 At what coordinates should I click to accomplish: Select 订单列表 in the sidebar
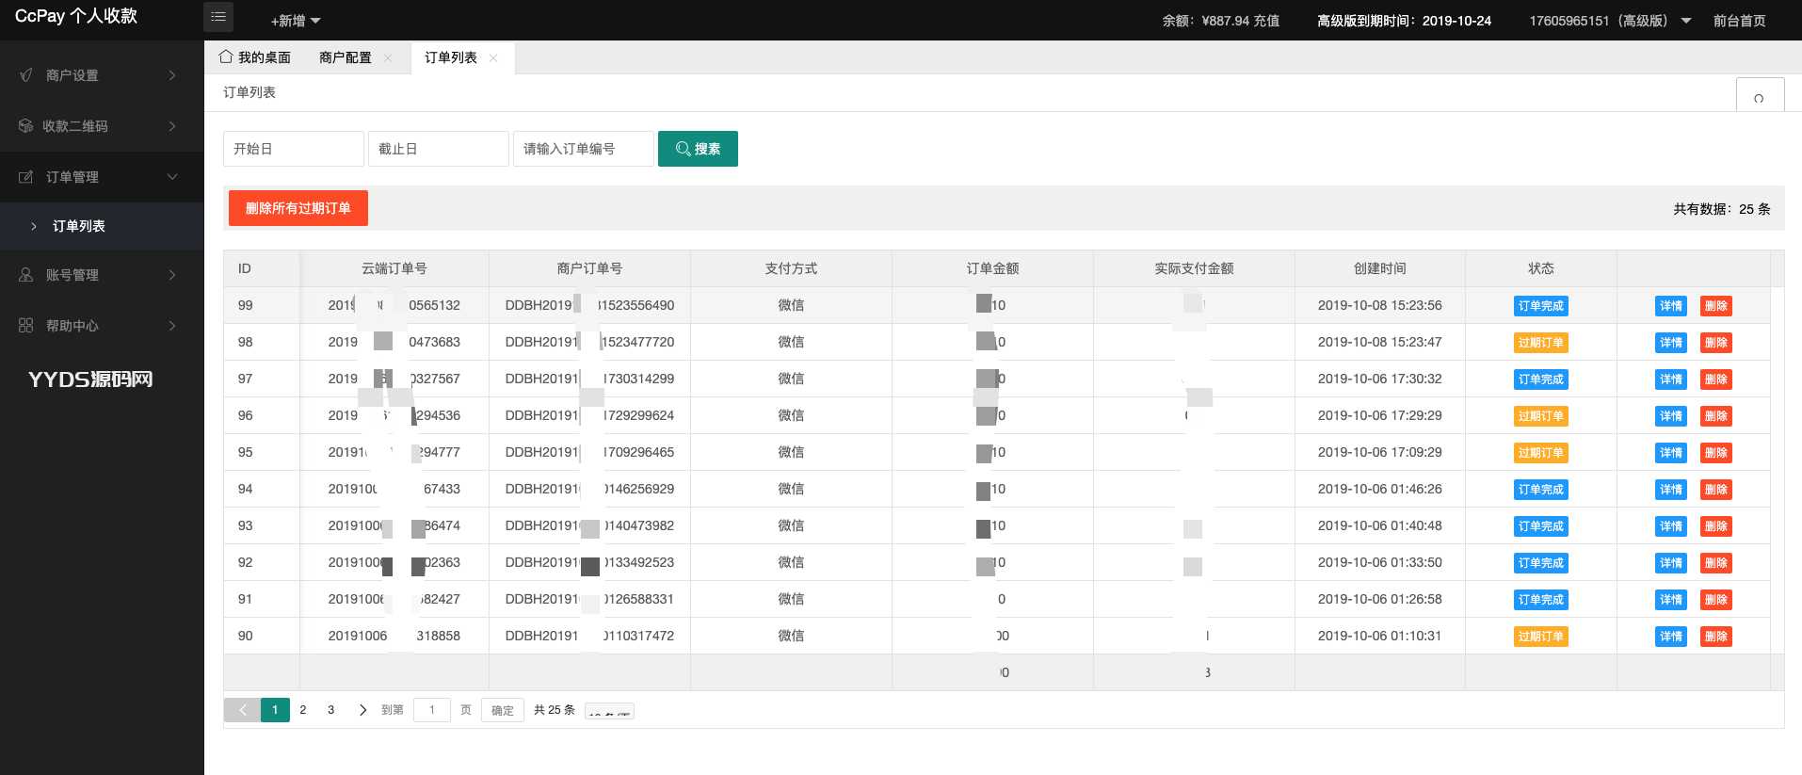tap(79, 226)
